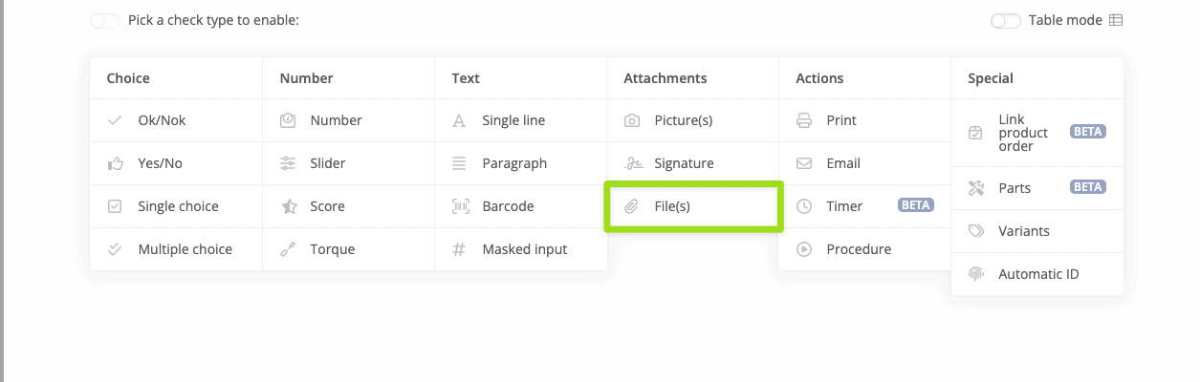Viewport: 1200px width, 382px height.
Task: Click the Yes/No thumbs-up icon
Action: click(x=115, y=163)
